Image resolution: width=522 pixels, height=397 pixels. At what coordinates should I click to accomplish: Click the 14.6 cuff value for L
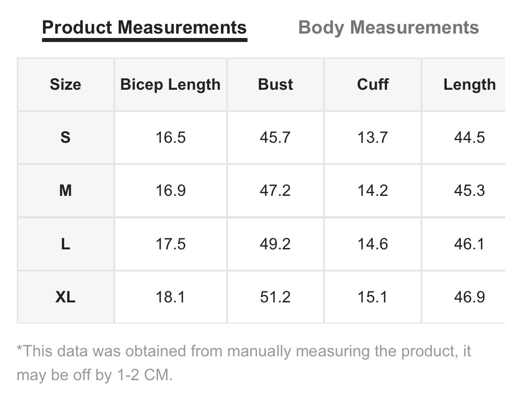point(372,244)
